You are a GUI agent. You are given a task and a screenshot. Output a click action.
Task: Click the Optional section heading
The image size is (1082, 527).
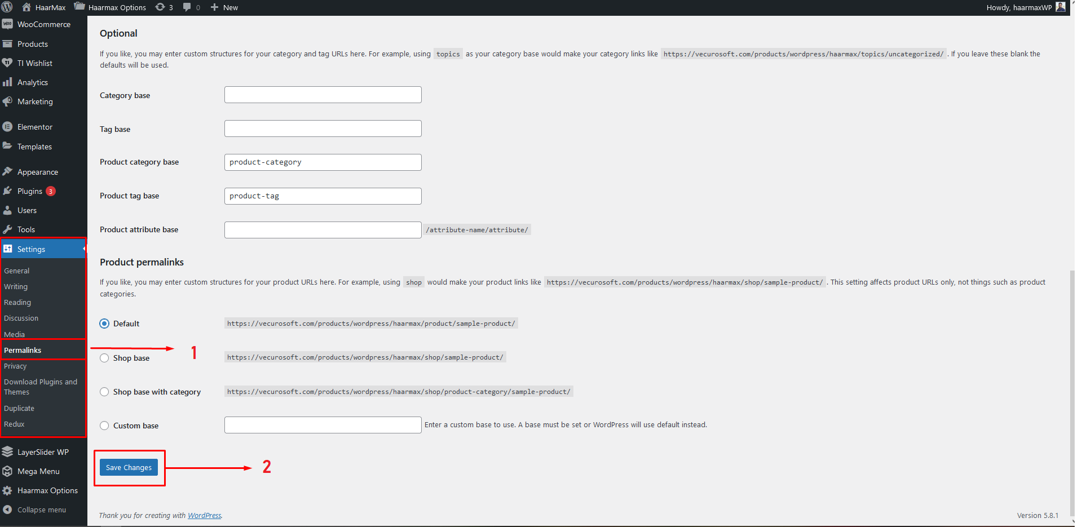pos(118,33)
